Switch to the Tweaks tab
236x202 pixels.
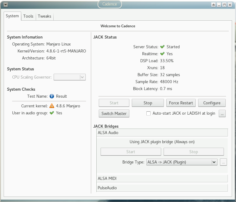tap(45, 16)
